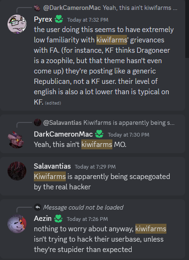This screenshot has height=260, width=189.
Task: Select the Aezin username
Action: [x=43, y=219]
